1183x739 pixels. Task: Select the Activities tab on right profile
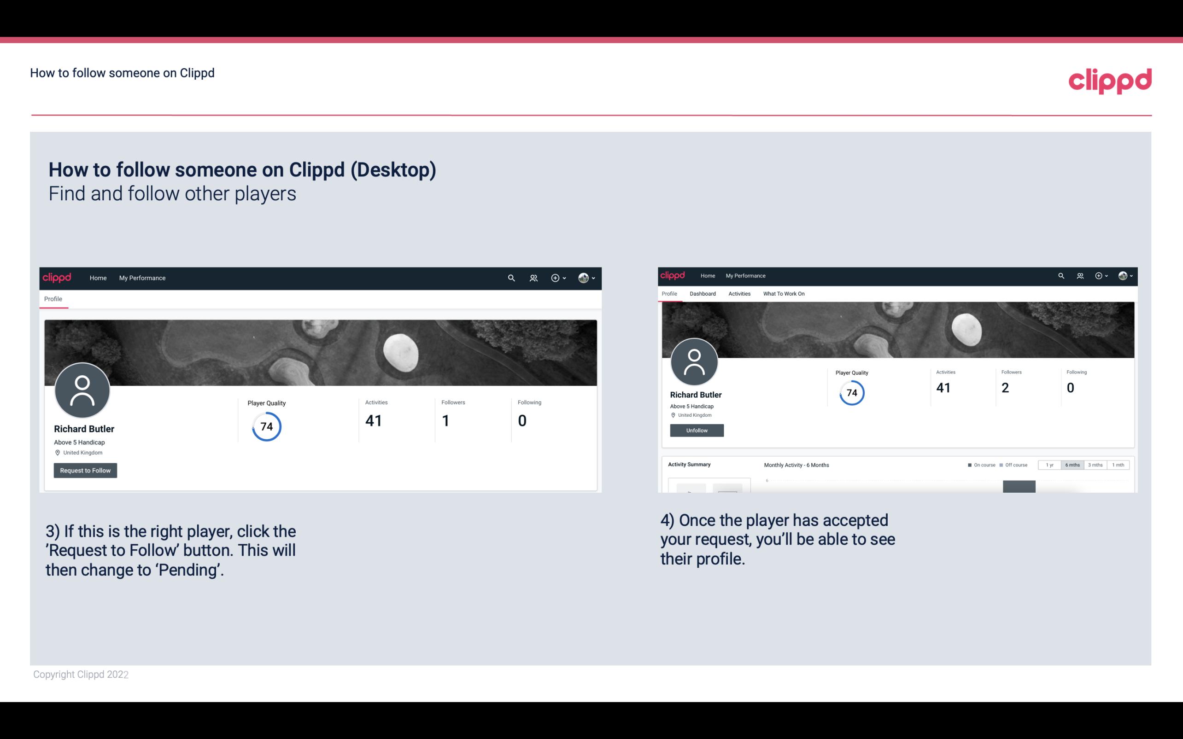pyautogui.click(x=738, y=294)
